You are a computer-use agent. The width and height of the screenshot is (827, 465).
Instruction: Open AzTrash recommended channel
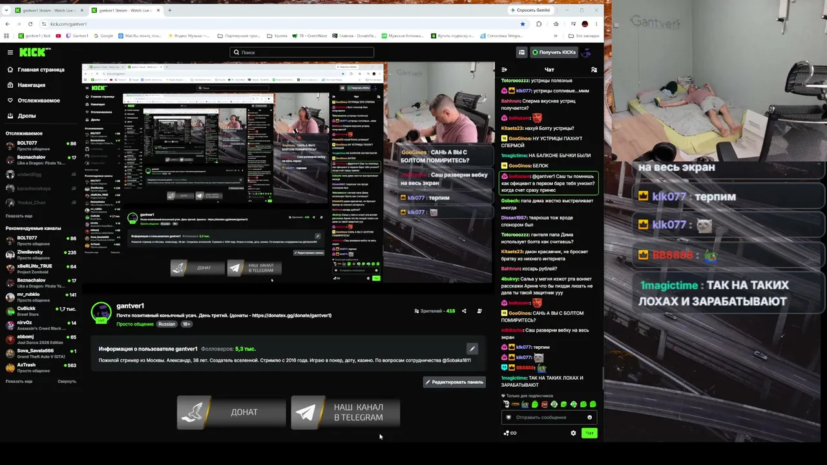[41, 368]
